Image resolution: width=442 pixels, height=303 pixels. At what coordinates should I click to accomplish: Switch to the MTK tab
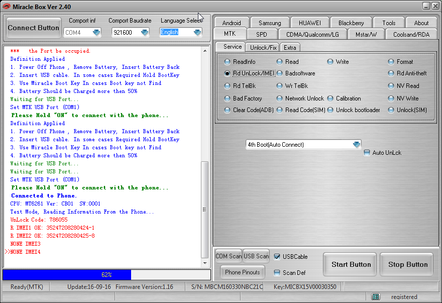[230, 34]
